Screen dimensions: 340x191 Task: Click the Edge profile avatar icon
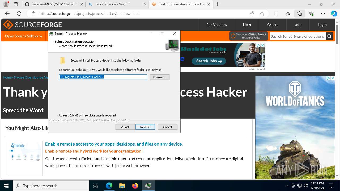click(x=6, y=4)
